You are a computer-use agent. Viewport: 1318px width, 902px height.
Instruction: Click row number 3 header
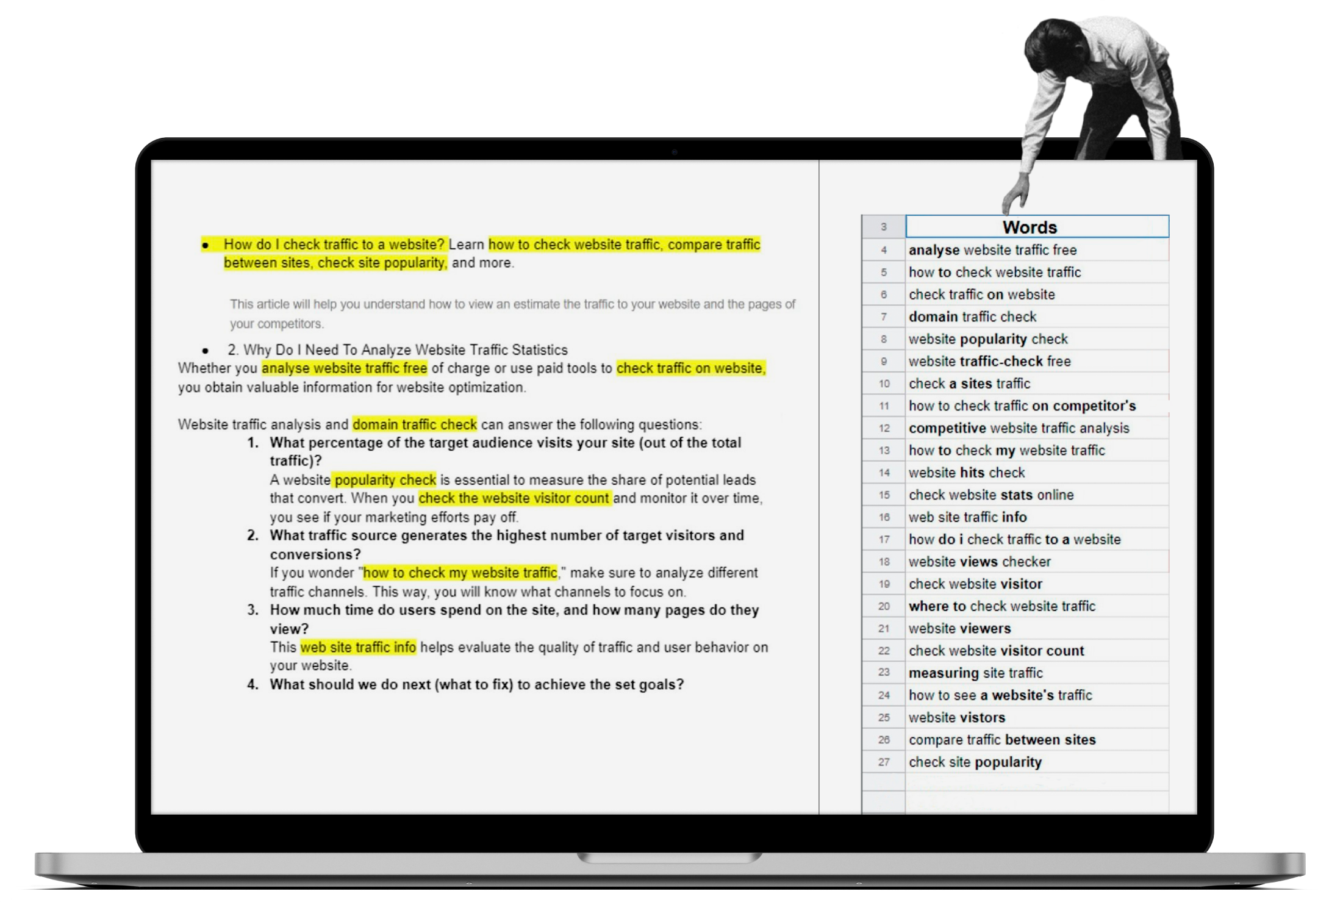(x=883, y=227)
